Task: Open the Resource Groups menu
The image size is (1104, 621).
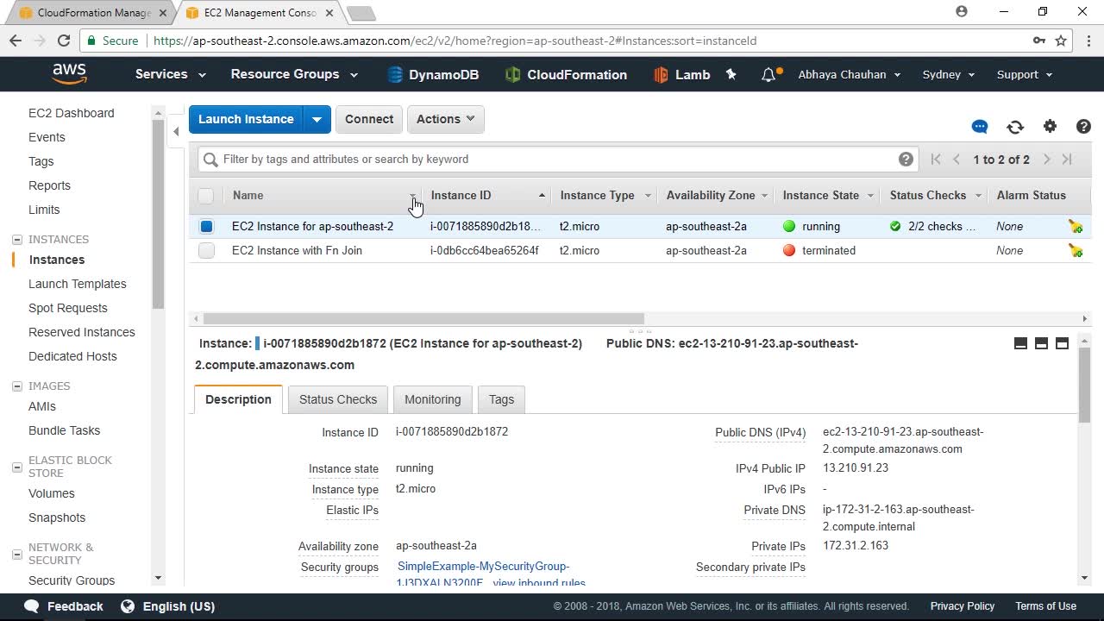Action: [294, 74]
